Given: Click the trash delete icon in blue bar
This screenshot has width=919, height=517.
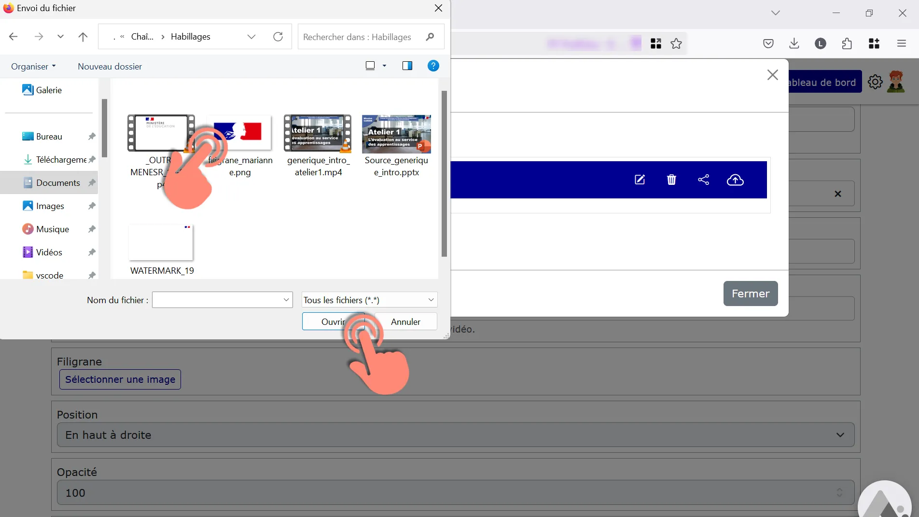Looking at the screenshot, I should [x=671, y=180].
